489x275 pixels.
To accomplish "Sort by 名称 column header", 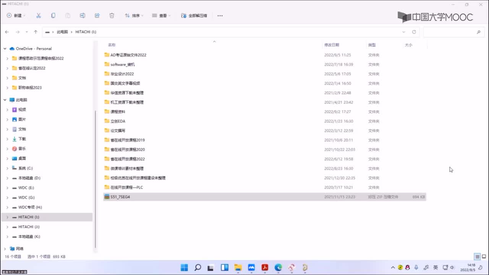I will 112,45.
